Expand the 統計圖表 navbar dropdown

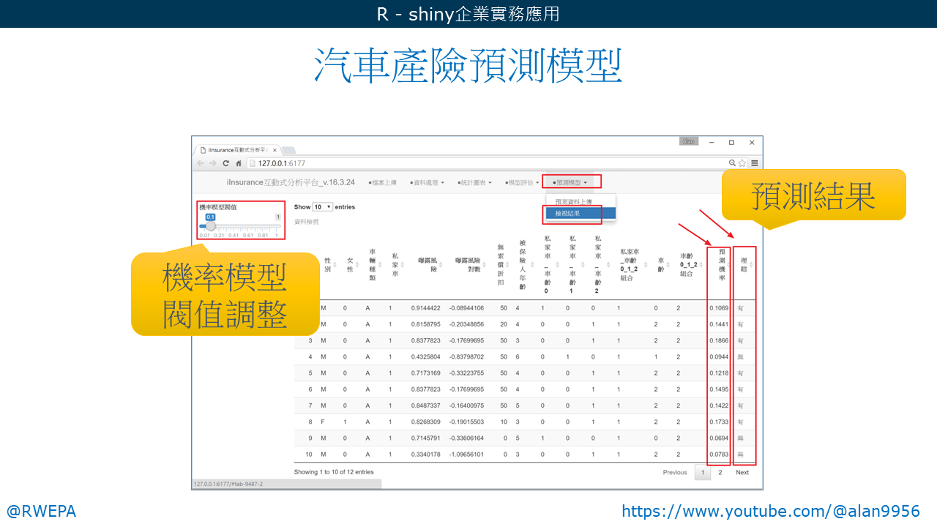point(474,182)
